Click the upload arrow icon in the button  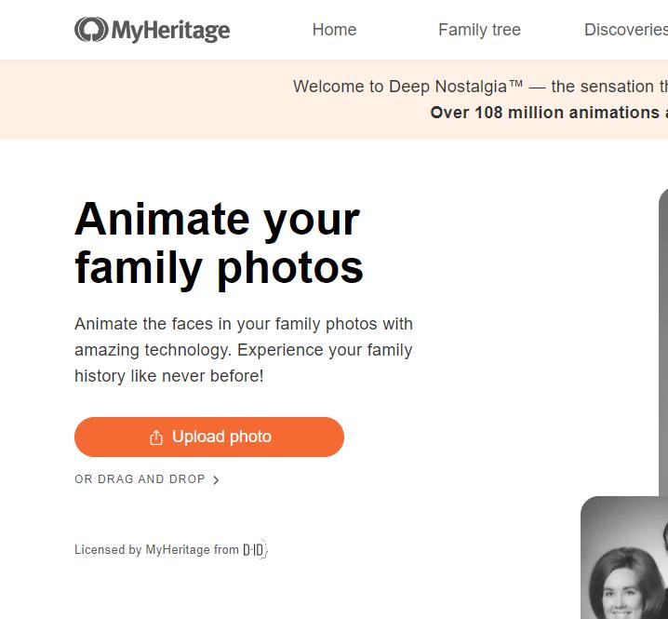(156, 437)
